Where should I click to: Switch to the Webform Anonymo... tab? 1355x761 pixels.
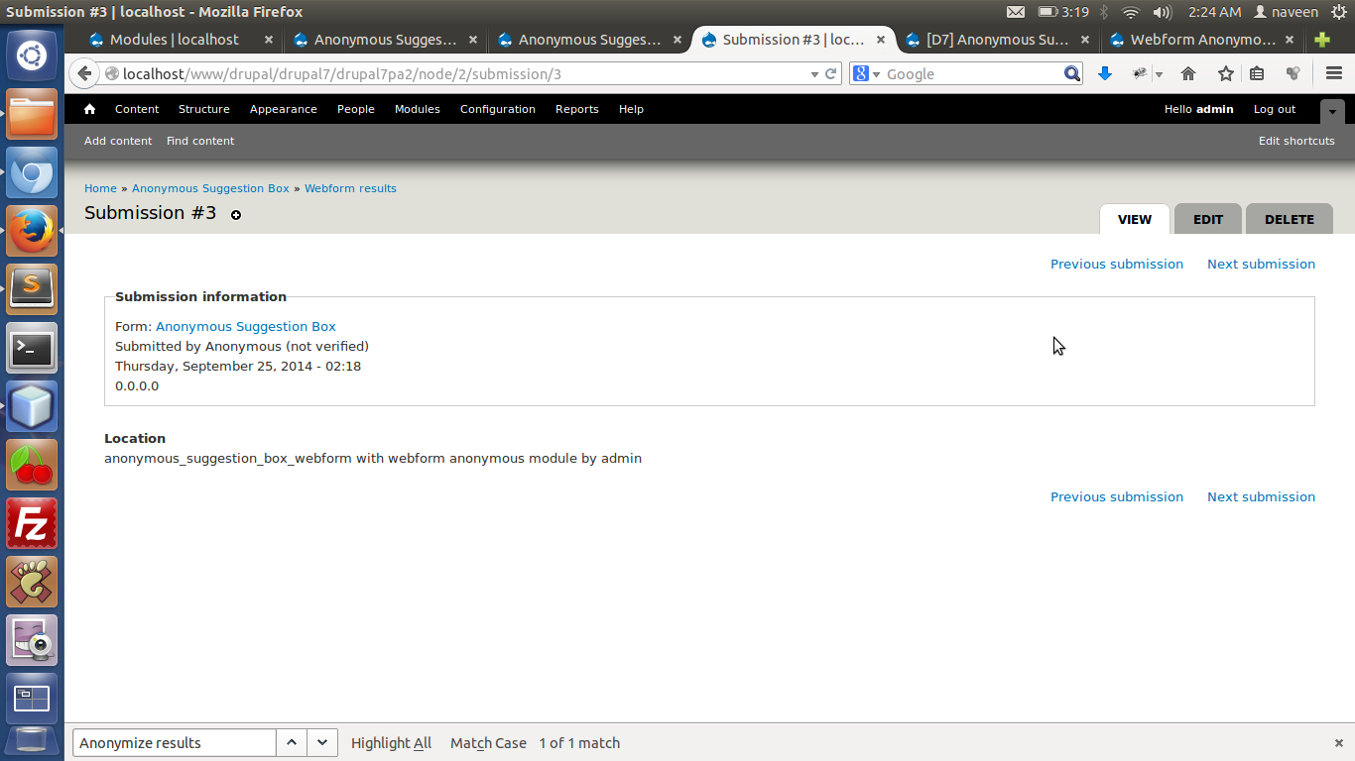click(x=1202, y=40)
